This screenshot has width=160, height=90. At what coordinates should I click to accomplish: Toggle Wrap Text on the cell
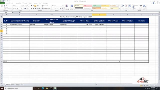click(45, 6)
